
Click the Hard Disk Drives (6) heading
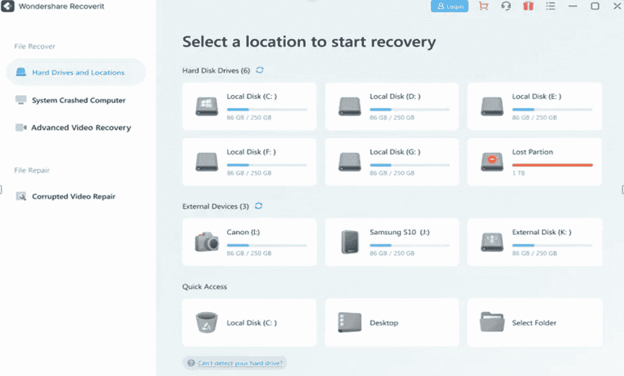tap(216, 71)
